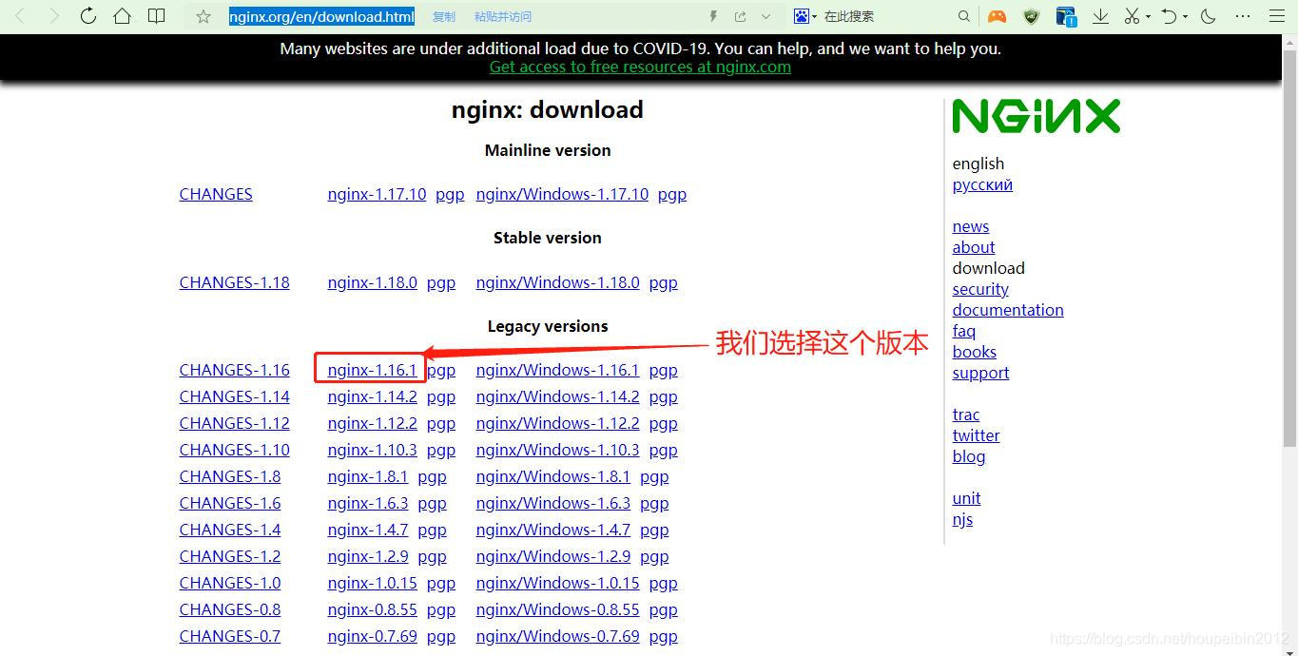Download nginx/Windows-1.10.3
1298x656 pixels.
[x=557, y=450]
